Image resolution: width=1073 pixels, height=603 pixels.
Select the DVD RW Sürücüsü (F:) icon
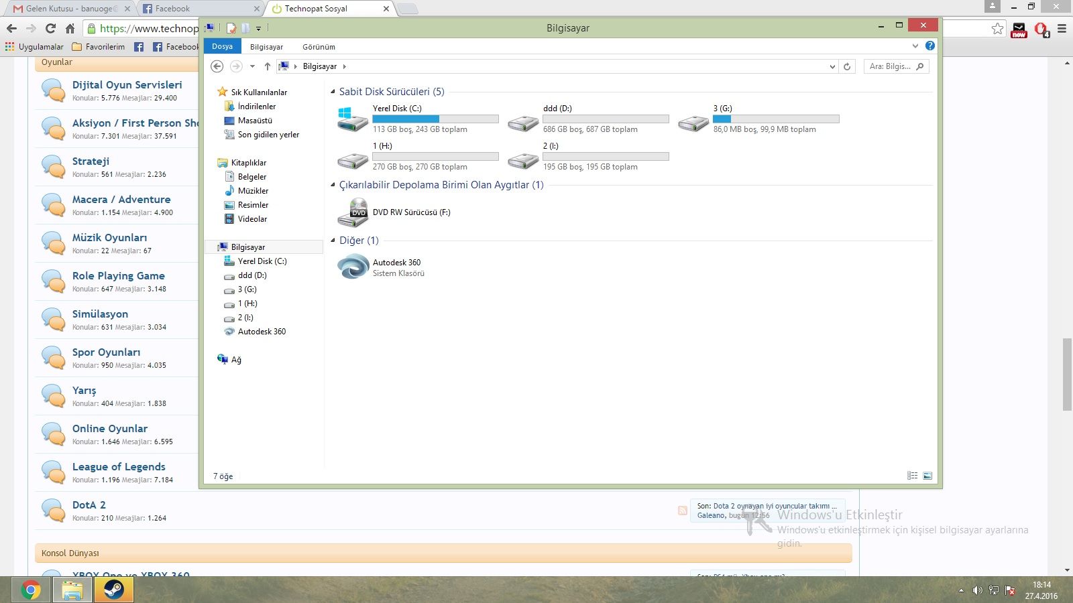[352, 212]
